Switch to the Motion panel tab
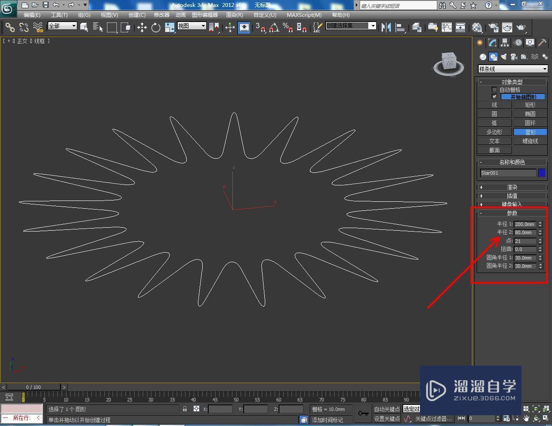The image size is (552, 426). (517, 43)
